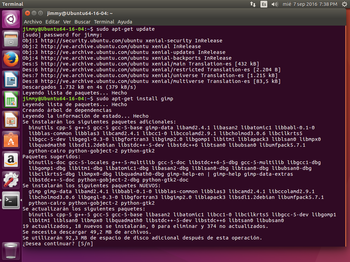
Task: Open the Buscar menu
Action: 82,21
